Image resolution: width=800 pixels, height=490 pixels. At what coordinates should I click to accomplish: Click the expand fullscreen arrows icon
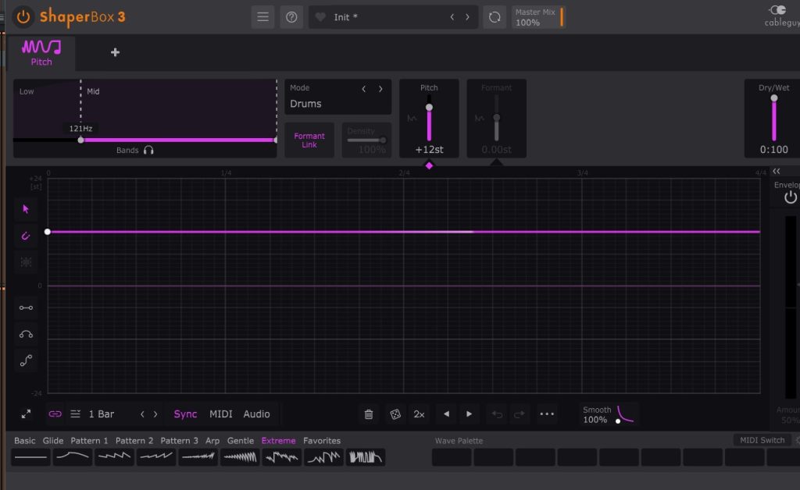pos(26,414)
